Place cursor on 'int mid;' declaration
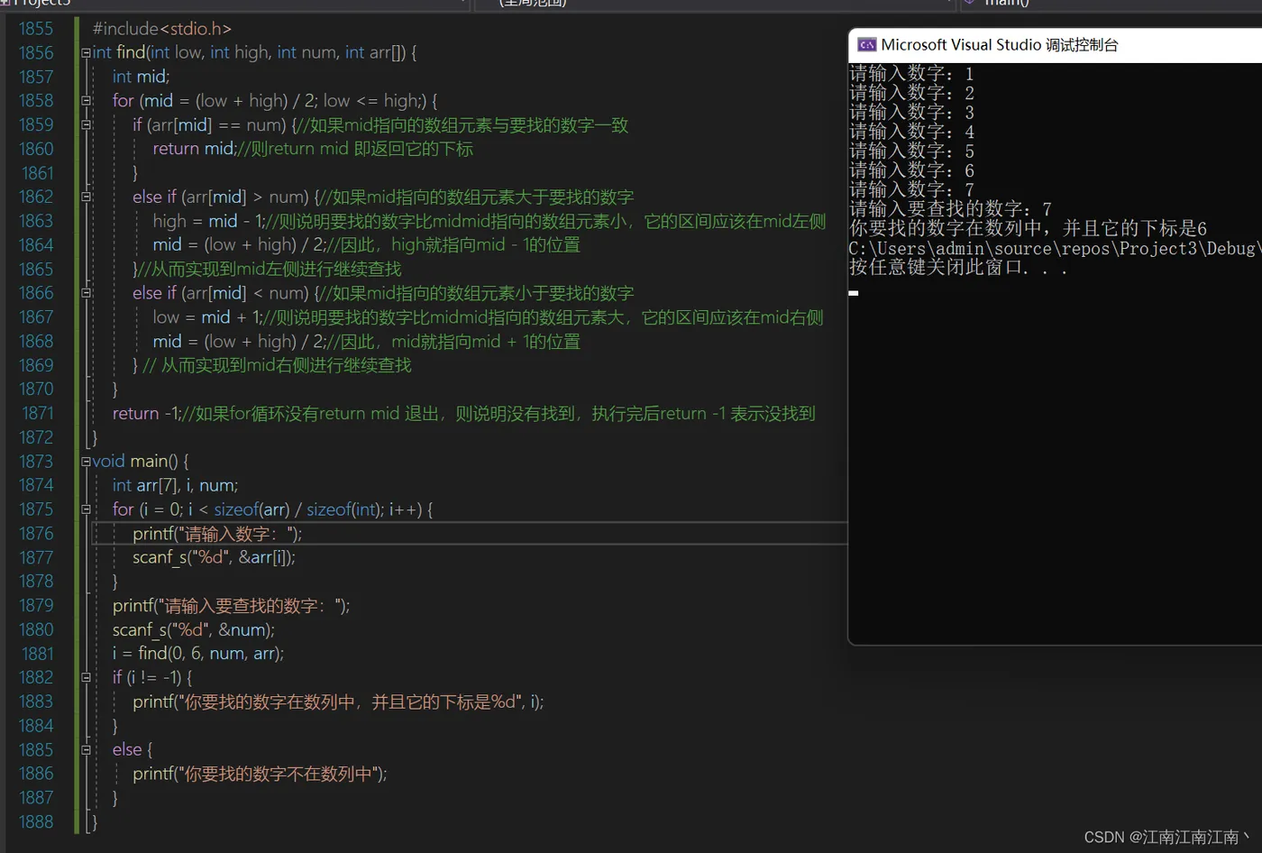Viewport: 1262px width, 853px height. (x=141, y=77)
